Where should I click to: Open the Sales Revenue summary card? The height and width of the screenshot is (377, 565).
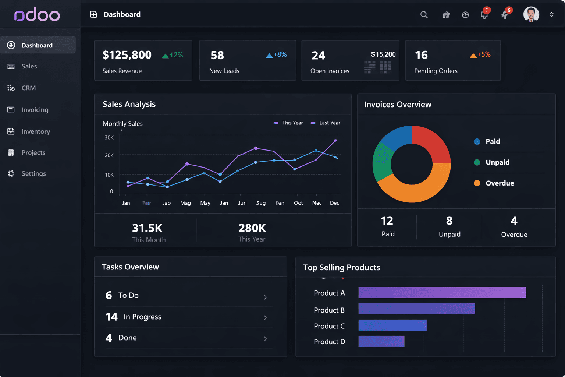click(143, 60)
